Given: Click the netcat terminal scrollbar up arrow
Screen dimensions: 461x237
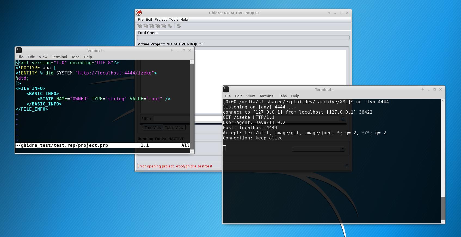Looking at the screenshot, I should point(443,101).
